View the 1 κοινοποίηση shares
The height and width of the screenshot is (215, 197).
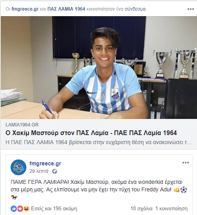point(171,209)
